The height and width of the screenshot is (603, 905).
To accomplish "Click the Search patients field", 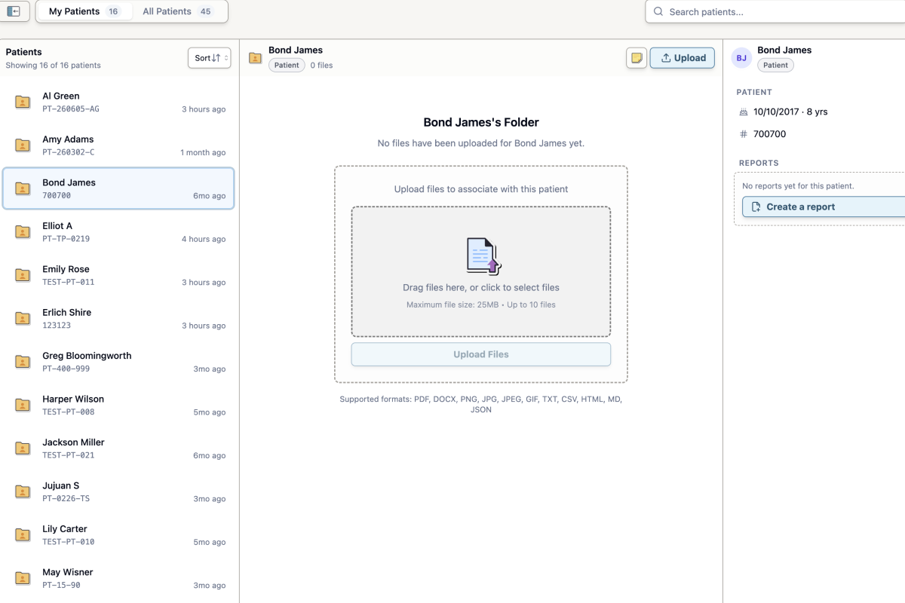I will click(x=775, y=12).
